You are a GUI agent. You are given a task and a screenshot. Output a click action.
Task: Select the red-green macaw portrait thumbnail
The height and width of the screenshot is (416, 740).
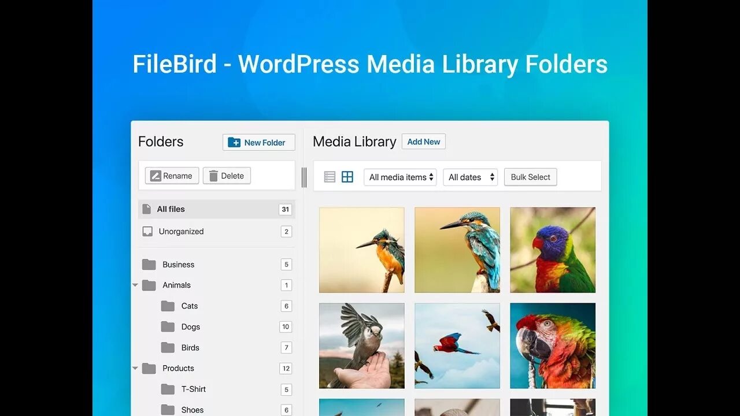pos(553,346)
